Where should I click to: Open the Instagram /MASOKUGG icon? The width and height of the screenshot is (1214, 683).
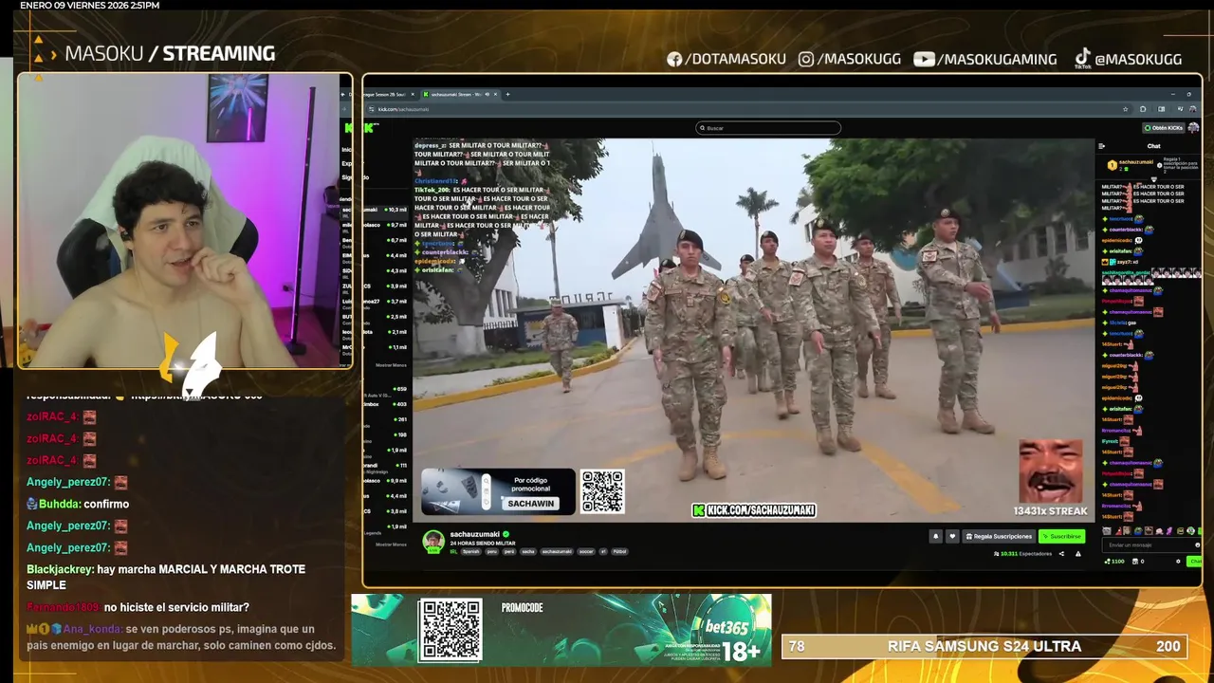(x=806, y=59)
